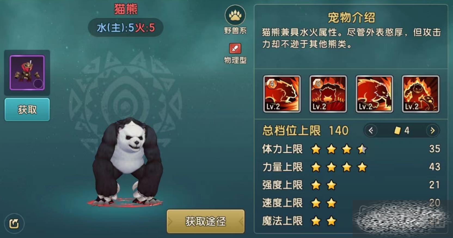Select the fourth flaming bear skill icon
The image size is (453, 238).
tap(421, 94)
